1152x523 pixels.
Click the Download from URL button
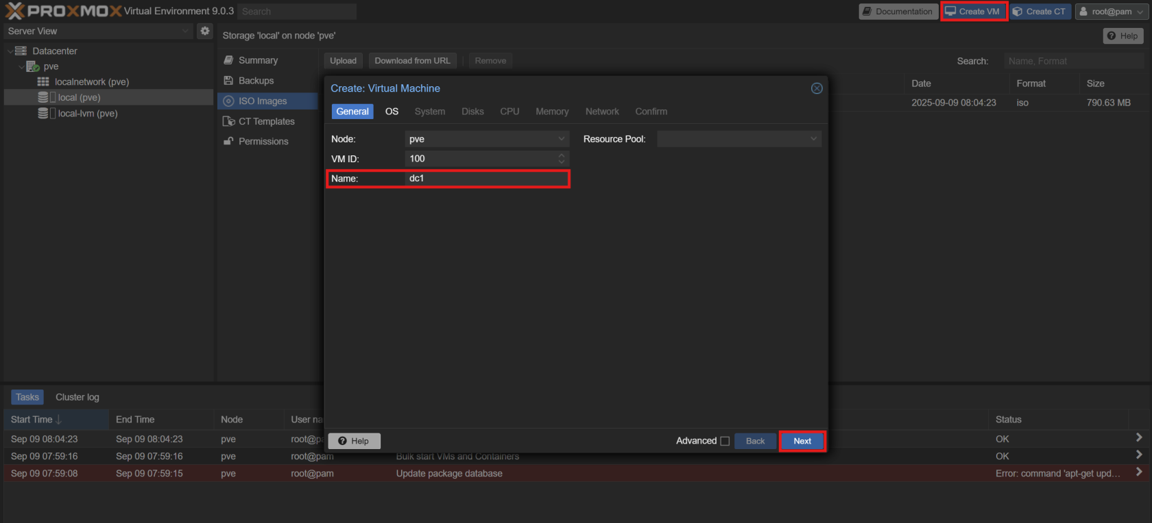(x=412, y=61)
